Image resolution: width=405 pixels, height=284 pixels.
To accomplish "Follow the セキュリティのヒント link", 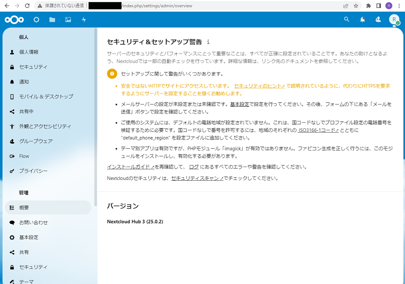I will tap(259, 86).
